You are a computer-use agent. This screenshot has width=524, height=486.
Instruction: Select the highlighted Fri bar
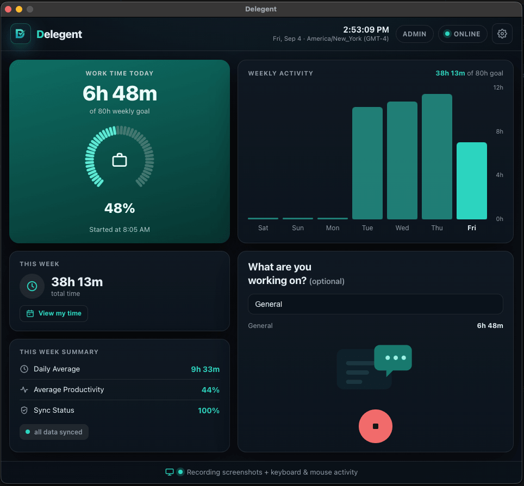coord(471,181)
